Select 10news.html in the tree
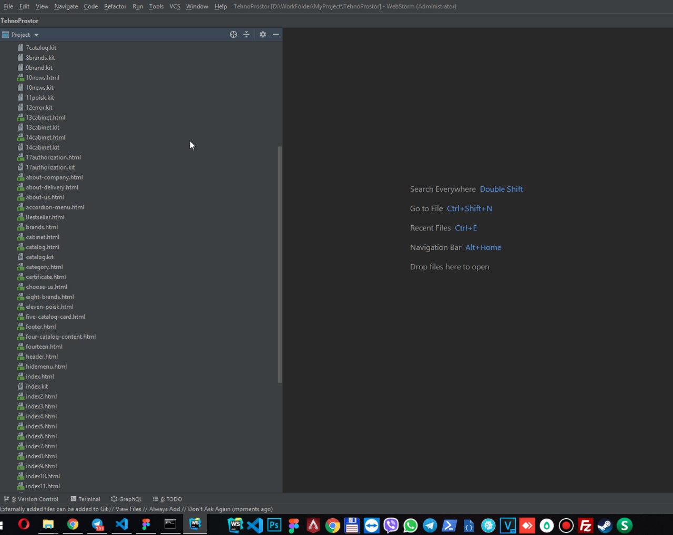Viewport: 673px width, 535px height. click(x=43, y=78)
